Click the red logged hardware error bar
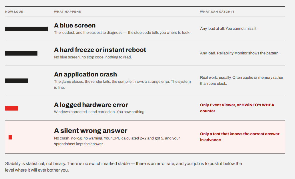 click(x=11, y=108)
